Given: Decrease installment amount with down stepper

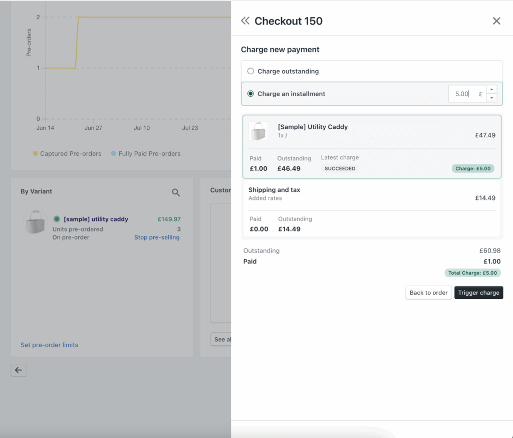Looking at the screenshot, I should (x=491, y=98).
